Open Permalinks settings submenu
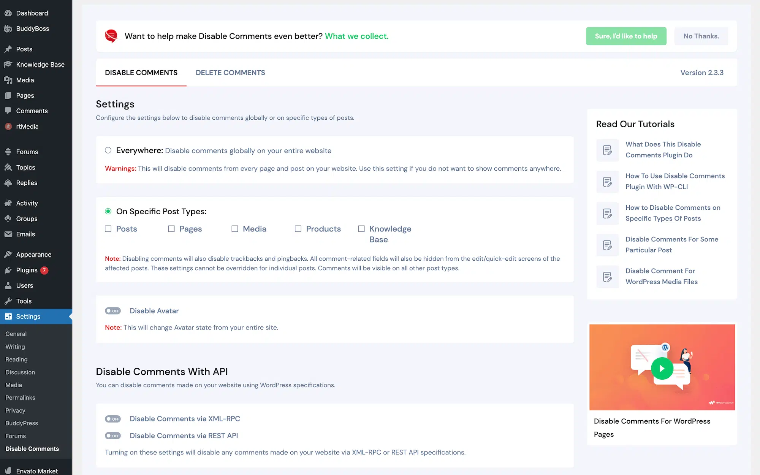The height and width of the screenshot is (475, 760). [x=20, y=397]
